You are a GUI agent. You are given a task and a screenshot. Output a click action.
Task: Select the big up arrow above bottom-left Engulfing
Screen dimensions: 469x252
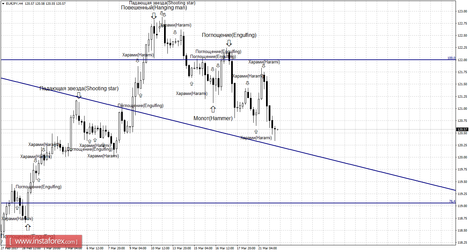(28, 227)
